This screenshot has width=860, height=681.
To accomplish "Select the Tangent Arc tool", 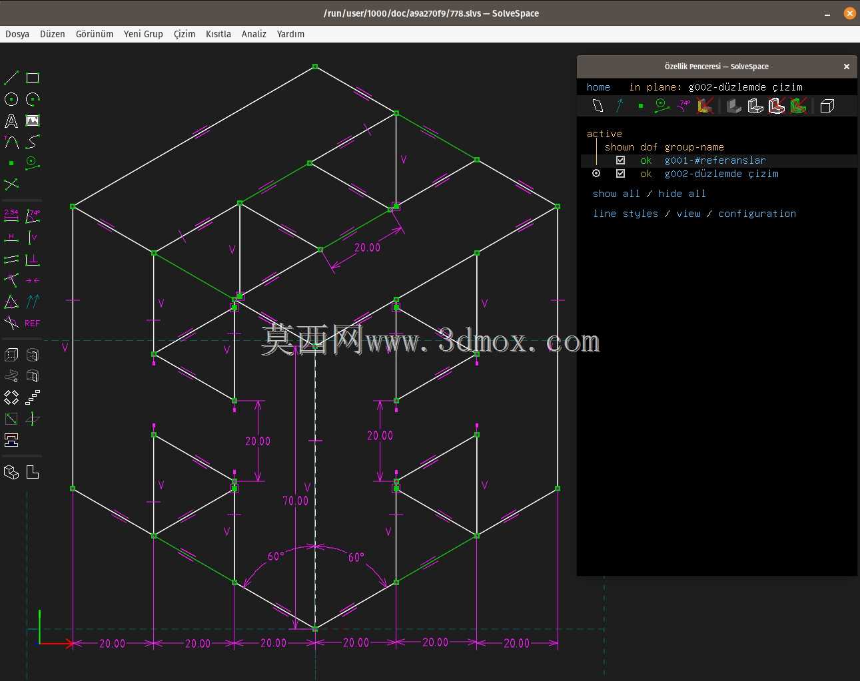I will pos(11,142).
